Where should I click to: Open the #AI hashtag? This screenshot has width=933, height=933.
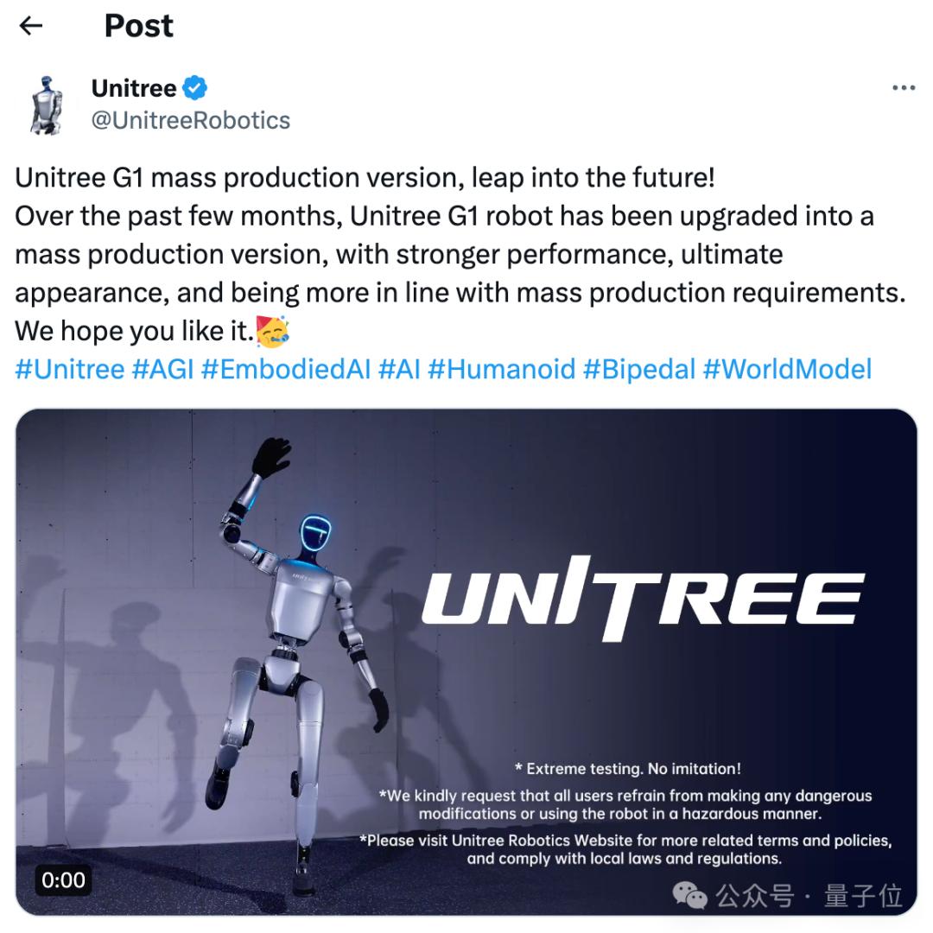(399, 369)
